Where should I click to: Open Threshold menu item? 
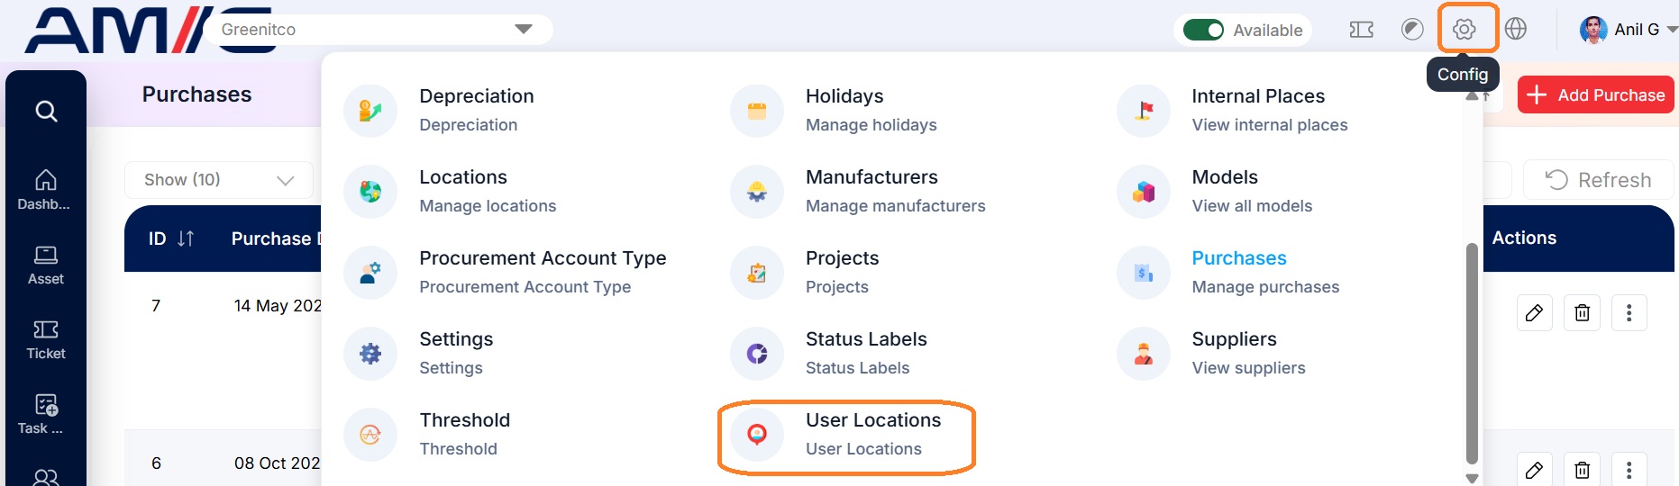point(464,434)
